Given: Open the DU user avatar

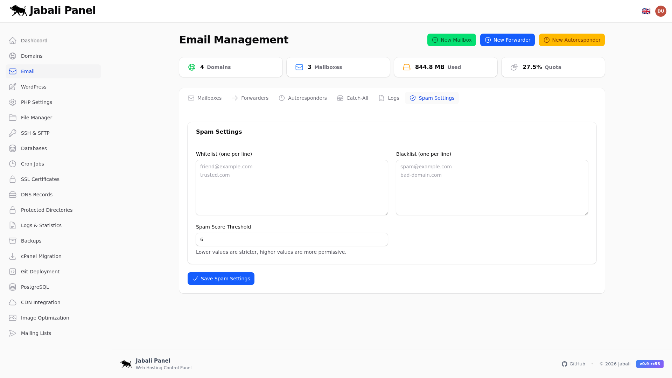Looking at the screenshot, I should tap(661, 11).
